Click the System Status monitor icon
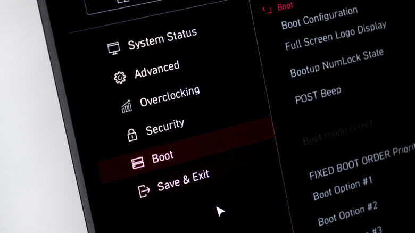The height and width of the screenshot is (233, 415). coord(113,48)
